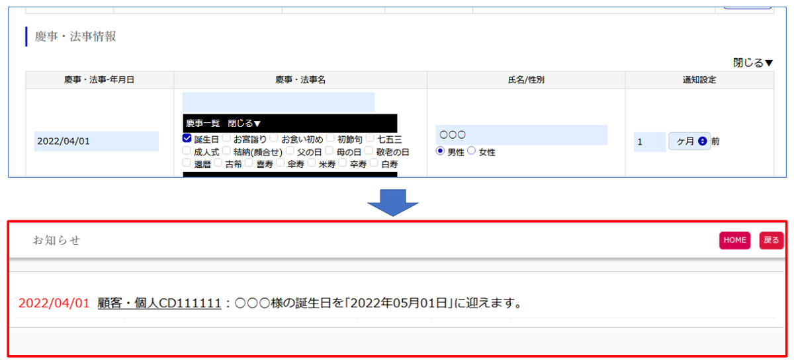Select the 敬老の日 checkbox
This screenshot has width=794, height=363.
(x=369, y=151)
